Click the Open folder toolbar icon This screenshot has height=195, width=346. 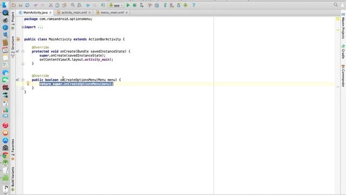tap(14, 5)
